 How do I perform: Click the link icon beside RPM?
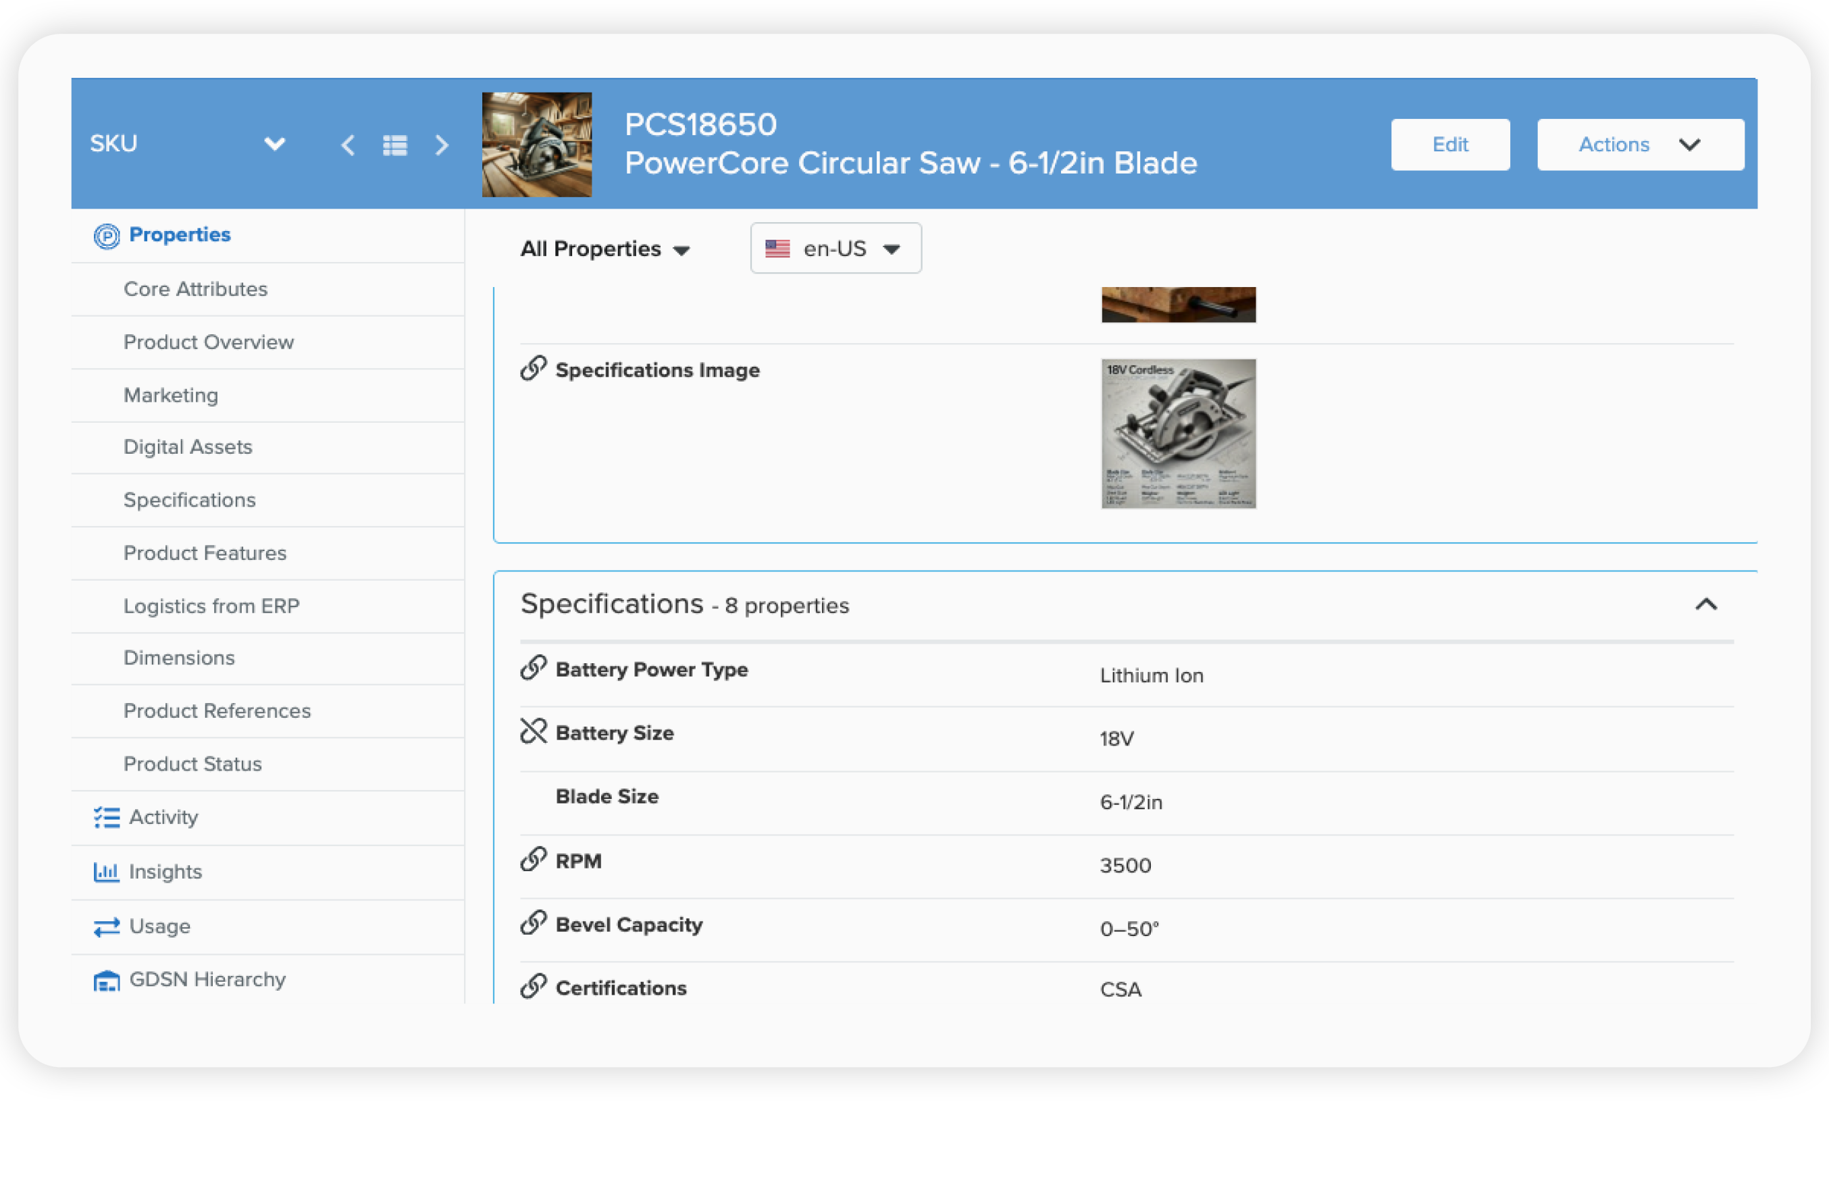(534, 859)
